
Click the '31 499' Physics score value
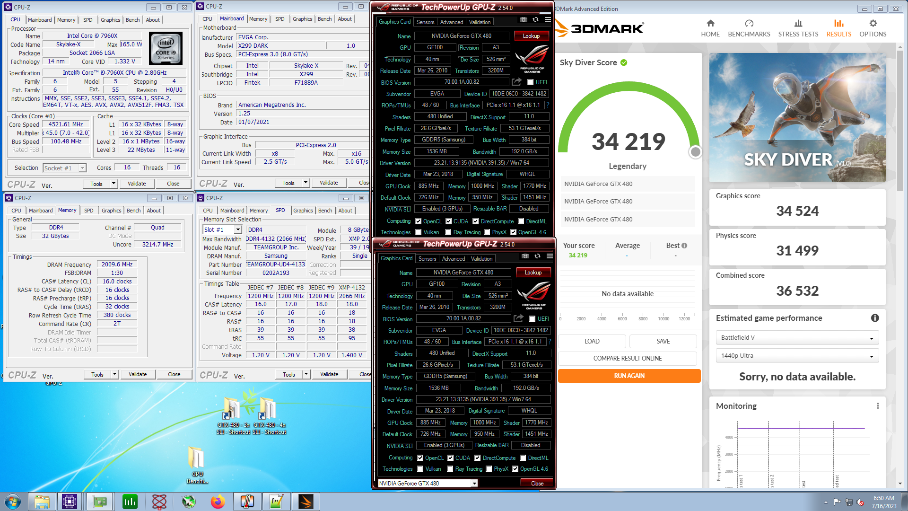pyautogui.click(x=797, y=251)
